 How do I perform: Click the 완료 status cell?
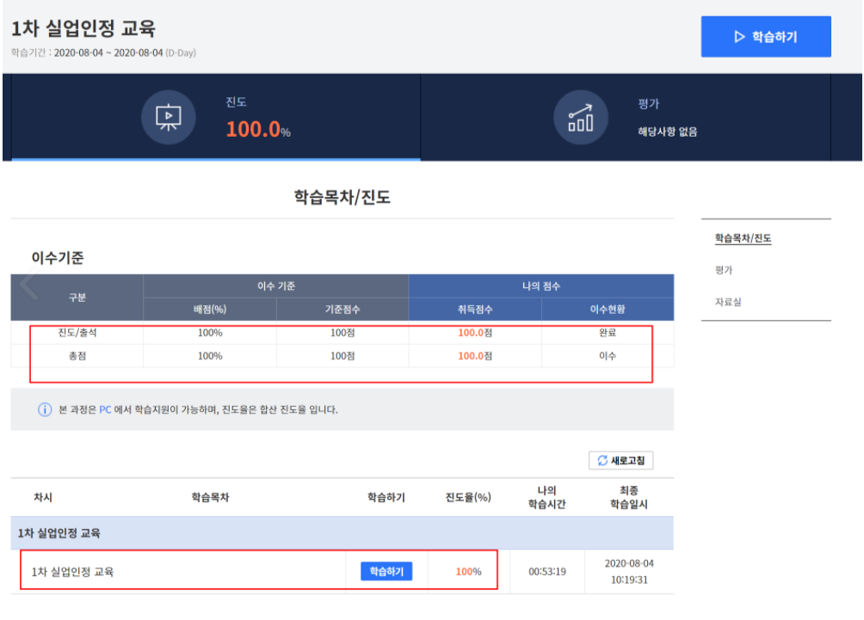608,333
